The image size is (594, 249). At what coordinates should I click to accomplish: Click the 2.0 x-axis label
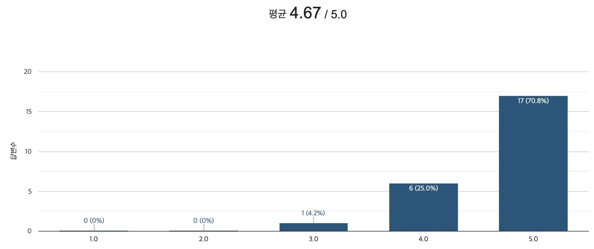[x=204, y=239]
